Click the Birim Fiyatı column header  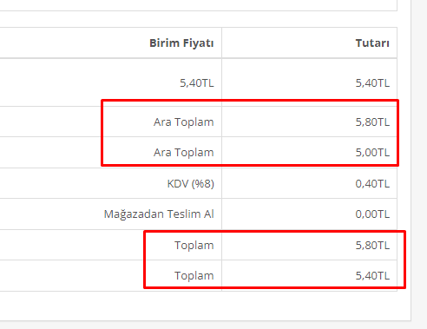181,43
